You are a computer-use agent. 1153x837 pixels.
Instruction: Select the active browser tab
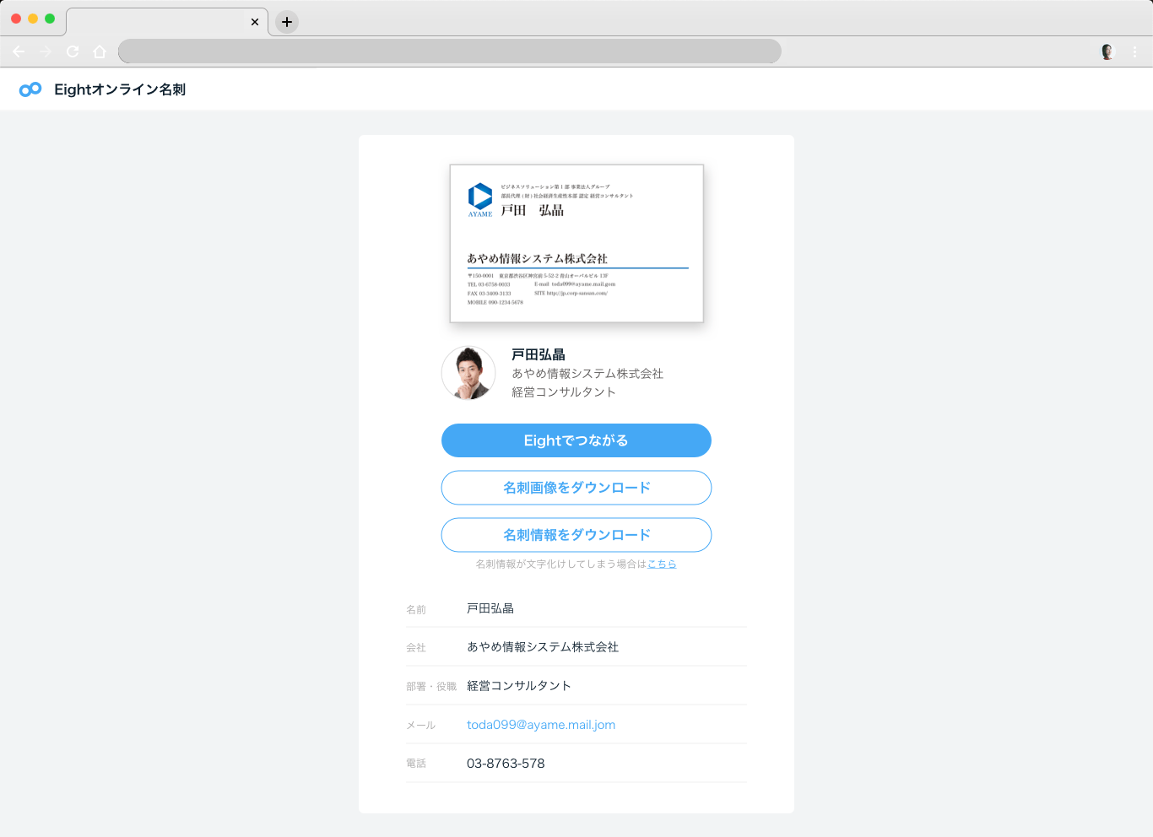167,22
